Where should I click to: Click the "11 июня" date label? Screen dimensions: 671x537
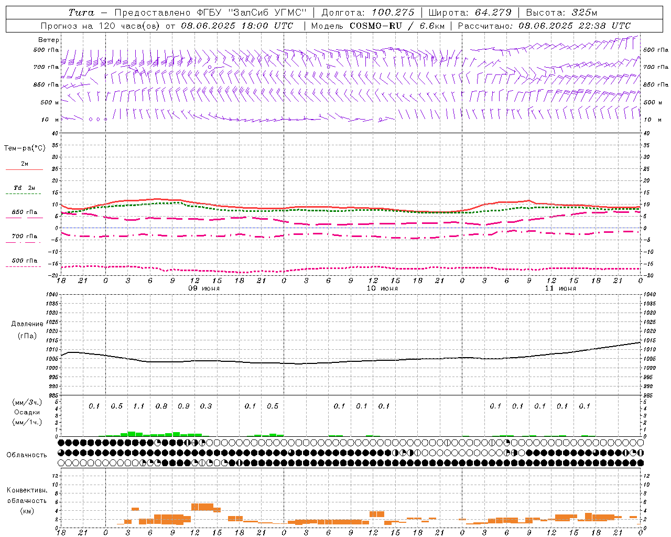click(x=560, y=288)
